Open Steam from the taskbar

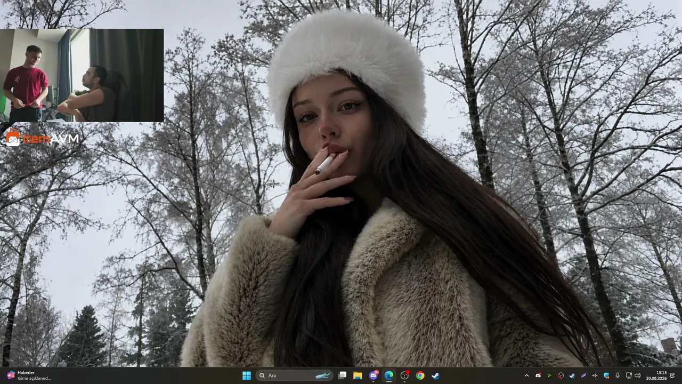[x=435, y=375]
